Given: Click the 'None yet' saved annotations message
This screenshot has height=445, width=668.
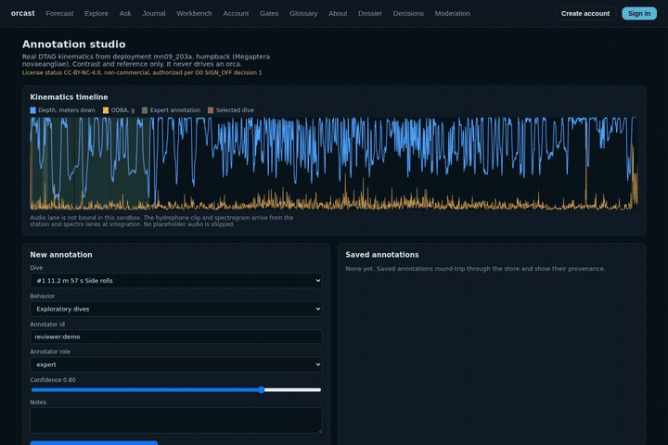Looking at the screenshot, I should 475,269.
